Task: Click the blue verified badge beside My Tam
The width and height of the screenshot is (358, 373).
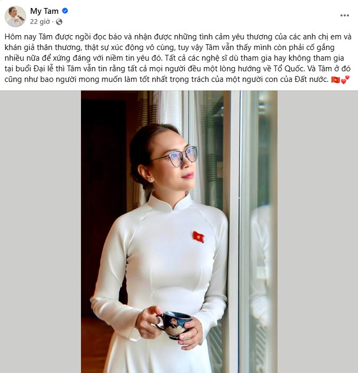Action: pos(65,11)
